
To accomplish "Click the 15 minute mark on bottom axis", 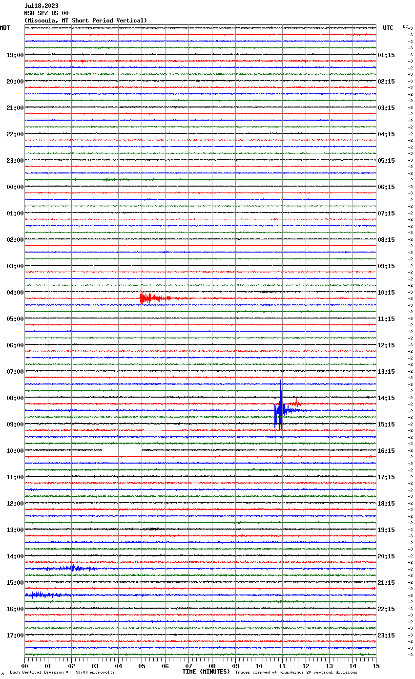I will point(375,666).
